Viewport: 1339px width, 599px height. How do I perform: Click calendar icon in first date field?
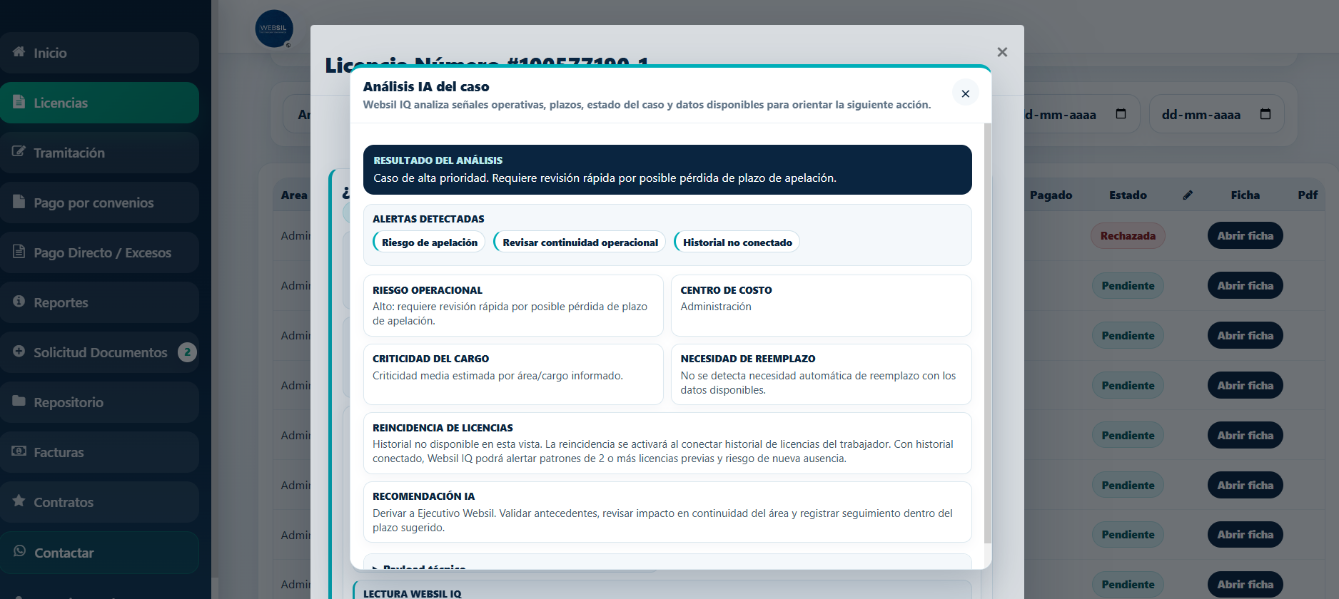click(x=1121, y=114)
